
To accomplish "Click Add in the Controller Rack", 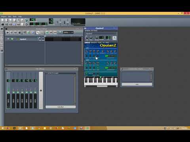I will pos(137,84).
